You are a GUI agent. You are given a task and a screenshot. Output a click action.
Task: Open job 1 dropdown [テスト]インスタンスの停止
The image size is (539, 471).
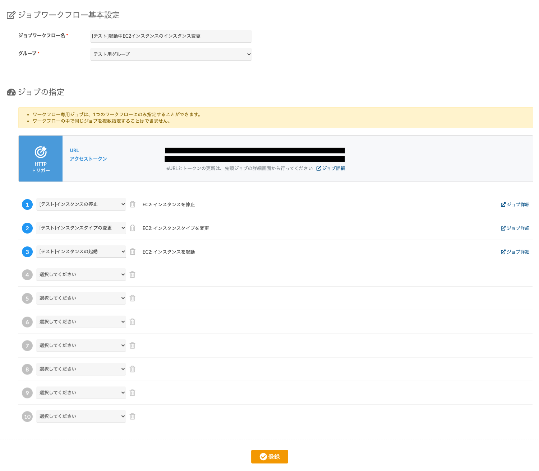click(81, 204)
